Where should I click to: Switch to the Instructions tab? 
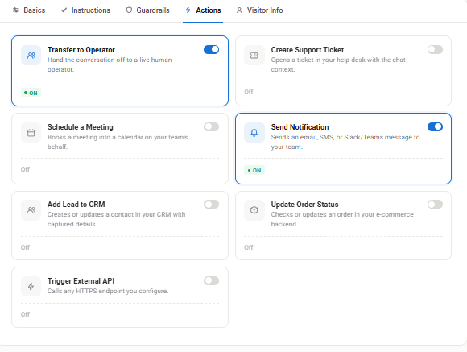click(86, 10)
